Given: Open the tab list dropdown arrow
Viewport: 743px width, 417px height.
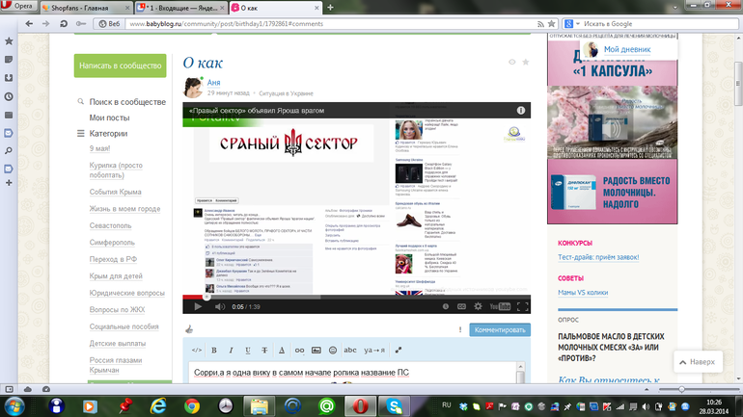Looking at the screenshot, I should 674,8.
